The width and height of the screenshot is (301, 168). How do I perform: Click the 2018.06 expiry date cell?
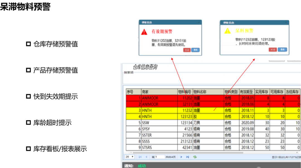247,104
